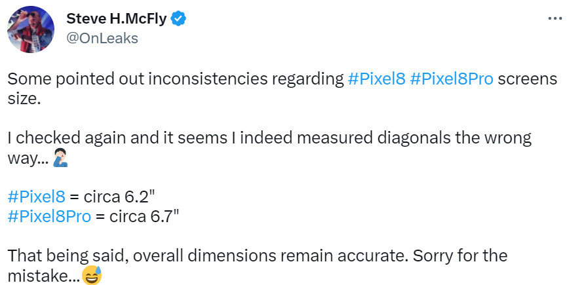Open the more options ellipsis menu
The width and height of the screenshot is (569, 285).
554,18
